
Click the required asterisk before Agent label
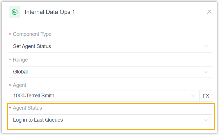[10, 85]
